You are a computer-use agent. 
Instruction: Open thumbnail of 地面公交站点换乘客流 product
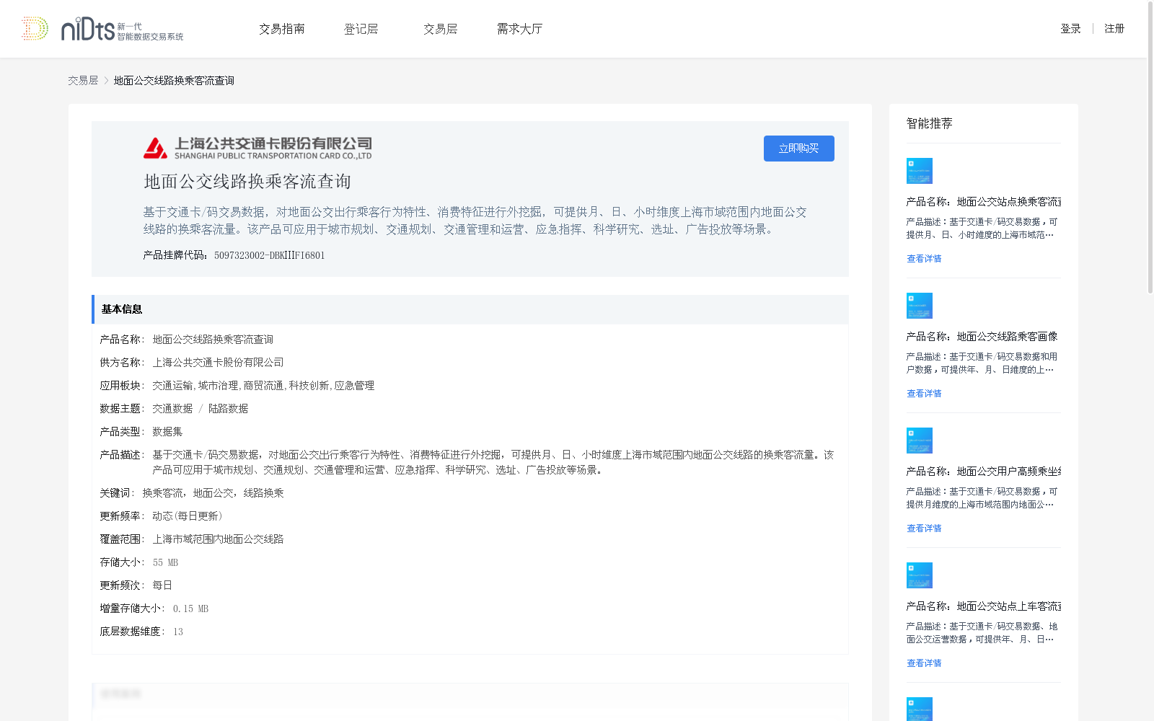[x=920, y=171]
